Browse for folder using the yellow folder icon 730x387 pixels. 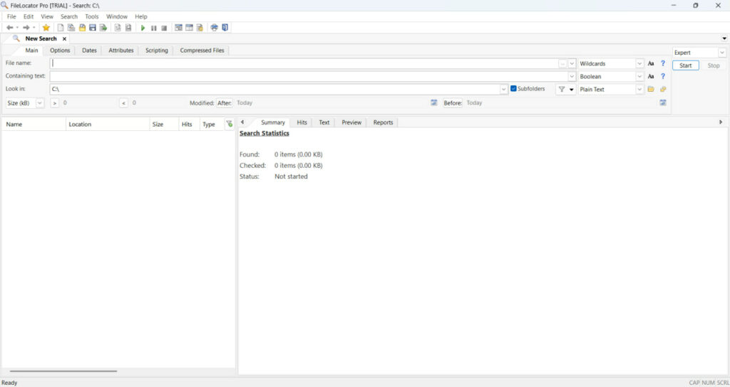coord(651,89)
